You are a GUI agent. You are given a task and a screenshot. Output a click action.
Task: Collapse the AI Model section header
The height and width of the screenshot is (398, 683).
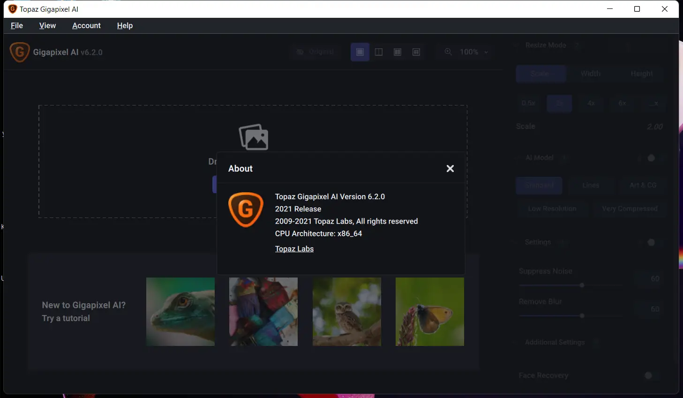pyautogui.click(x=540, y=158)
